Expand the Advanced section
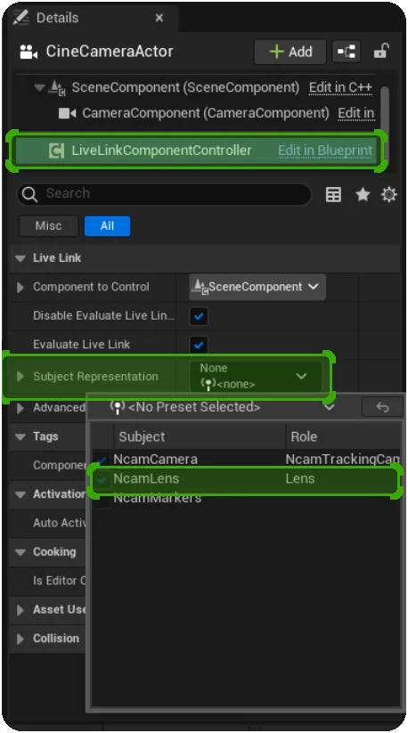The image size is (408, 733). 20,408
